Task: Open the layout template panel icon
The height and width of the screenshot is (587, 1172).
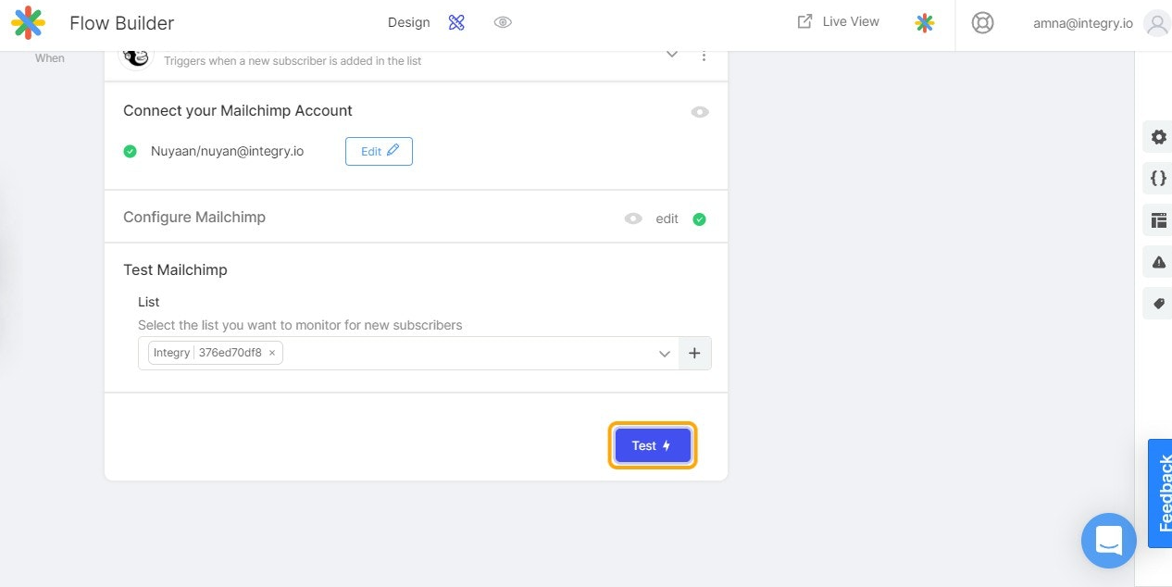Action: 1158,220
